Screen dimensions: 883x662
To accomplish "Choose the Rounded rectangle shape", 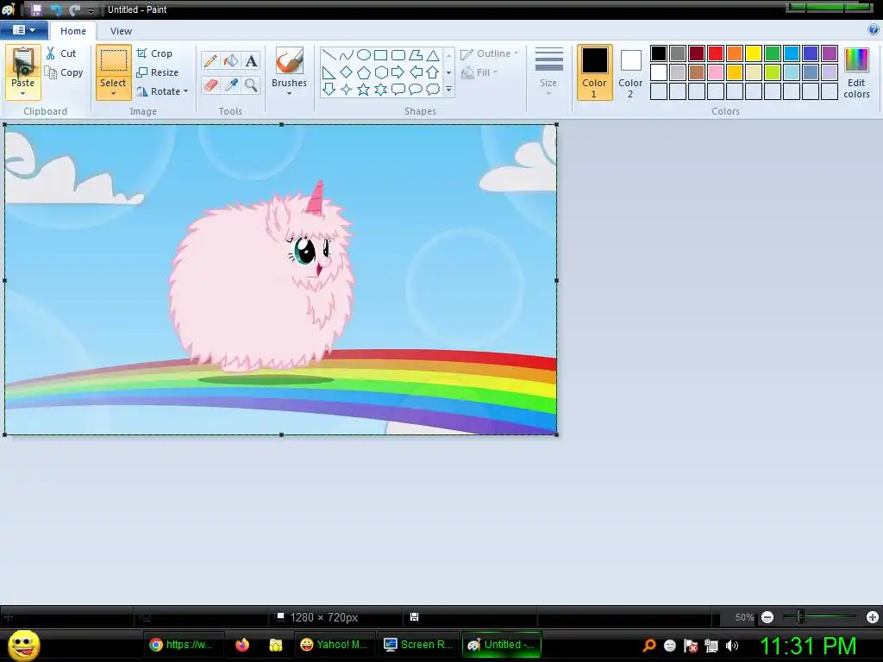I will click(x=398, y=54).
